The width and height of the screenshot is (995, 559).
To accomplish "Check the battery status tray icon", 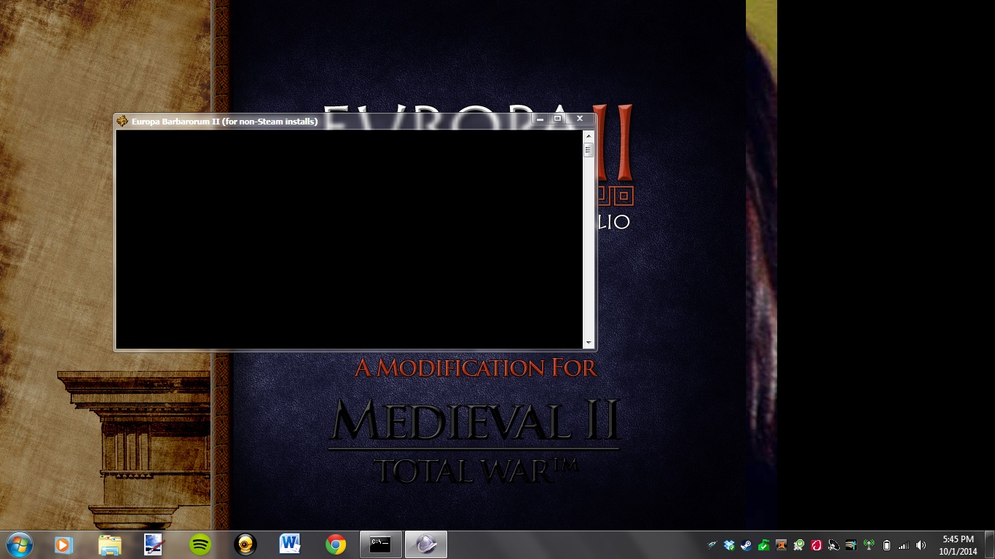I will point(886,544).
